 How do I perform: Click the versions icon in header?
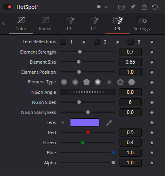[121, 7]
